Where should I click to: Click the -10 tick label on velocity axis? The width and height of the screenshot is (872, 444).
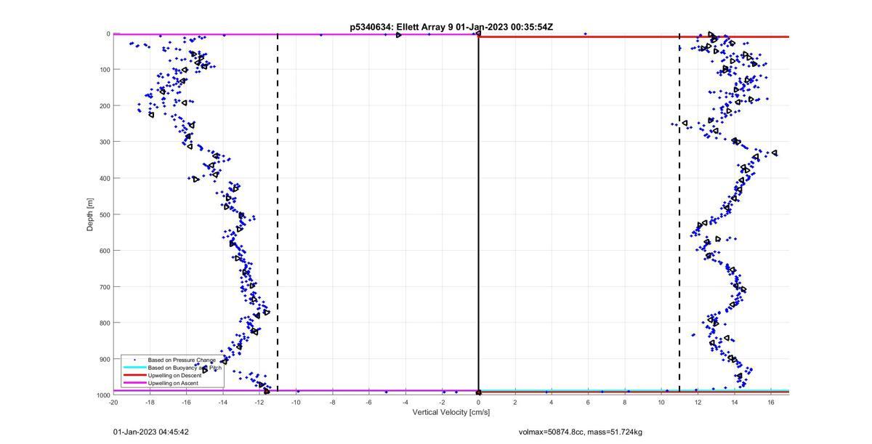point(296,401)
